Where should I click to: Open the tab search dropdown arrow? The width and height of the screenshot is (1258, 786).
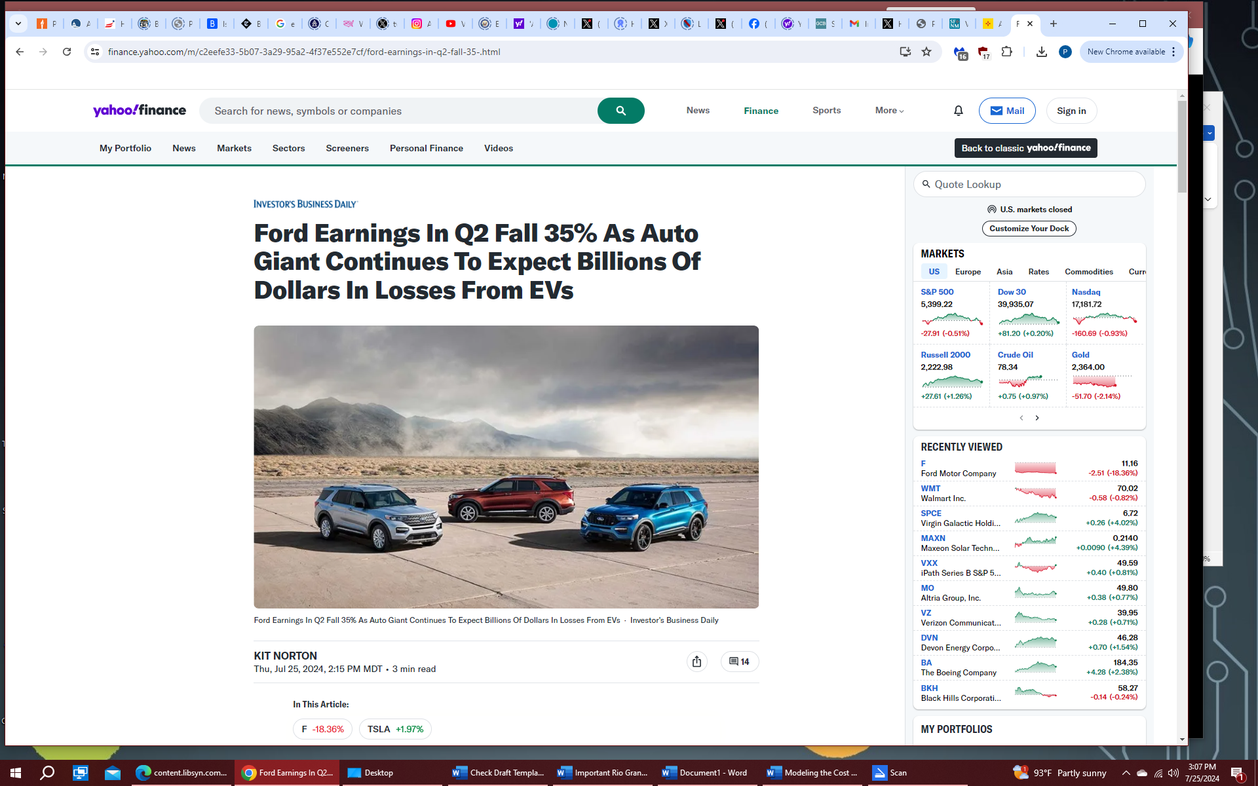pyautogui.click(x=18, y=24)
